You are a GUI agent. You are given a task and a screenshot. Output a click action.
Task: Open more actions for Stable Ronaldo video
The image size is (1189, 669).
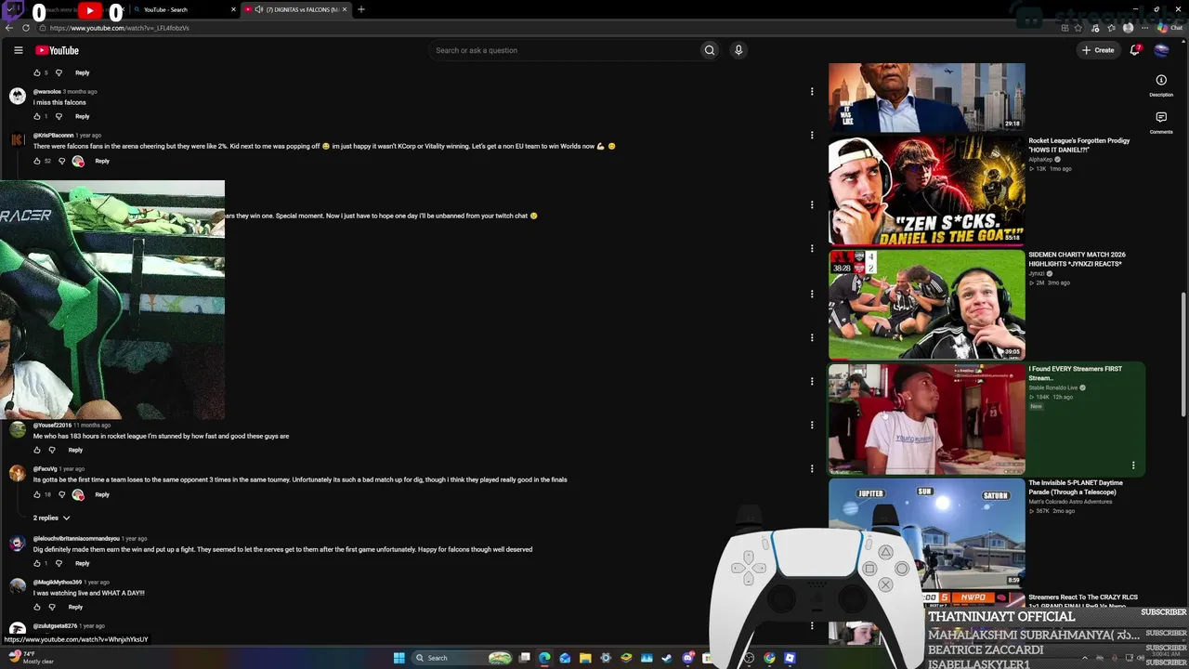pyautogui.click(x=1133, y=466)
